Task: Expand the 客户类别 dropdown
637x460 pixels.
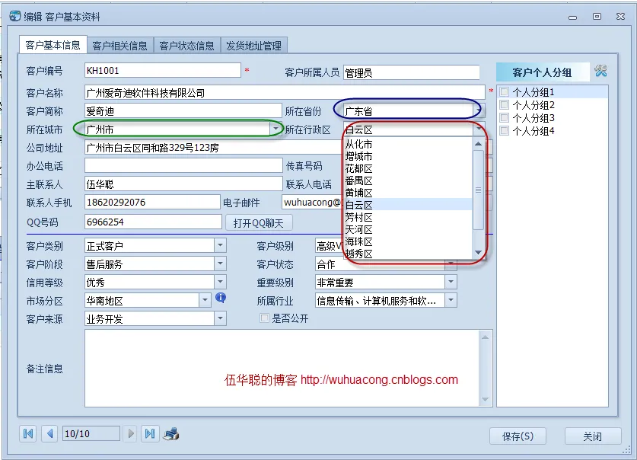Action: (220, 245)
